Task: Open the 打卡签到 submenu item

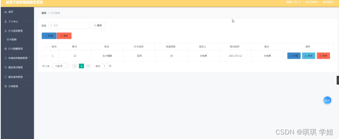Action: pos(12,40)
